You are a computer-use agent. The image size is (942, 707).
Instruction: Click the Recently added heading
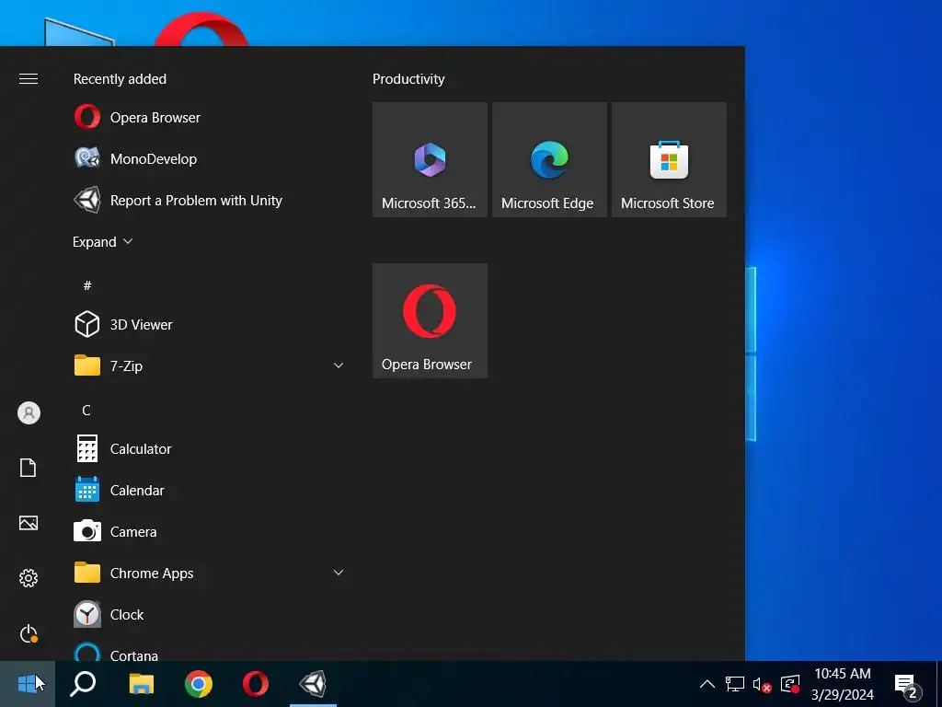pyautogui.click(x=120, y=79)
